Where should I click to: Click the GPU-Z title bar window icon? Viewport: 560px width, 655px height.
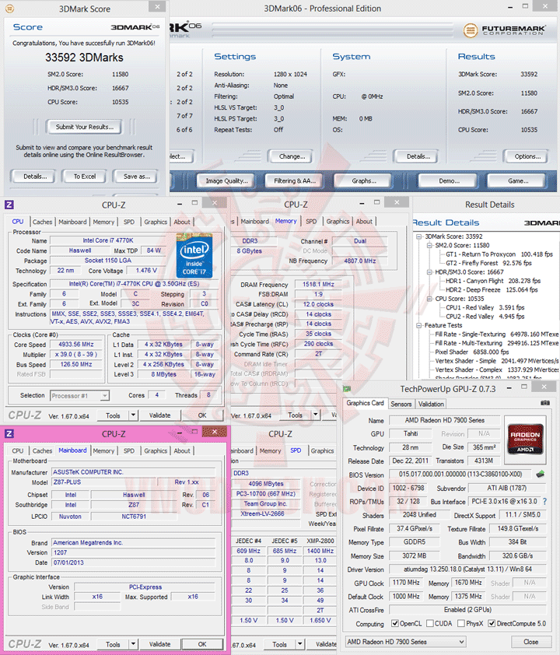(347, 389)
